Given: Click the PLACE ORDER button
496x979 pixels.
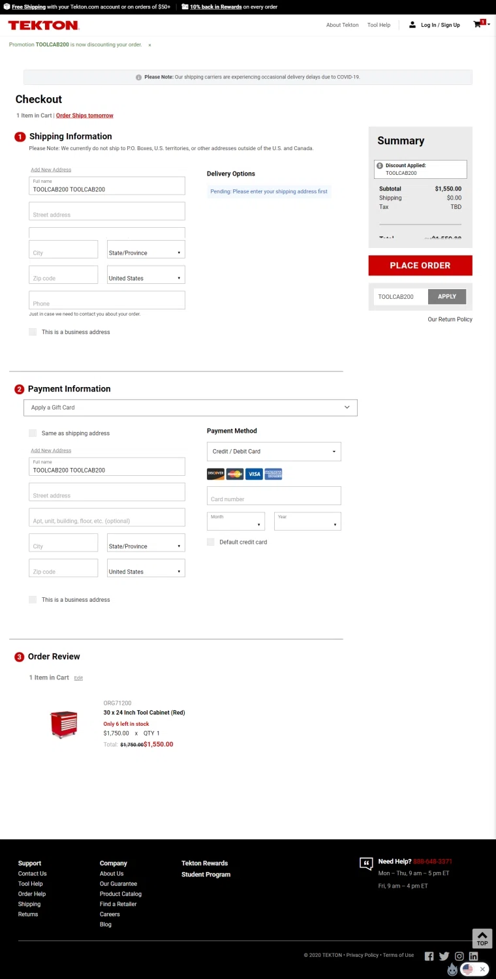Looking at the screenshot, I should pos(420,266).
